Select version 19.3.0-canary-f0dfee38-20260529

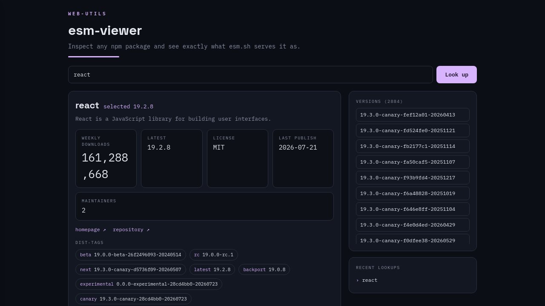pyautogui.click(x=413, y=239)
